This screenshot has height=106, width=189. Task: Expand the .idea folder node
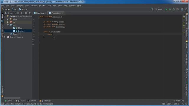click(x=8, y=19)
